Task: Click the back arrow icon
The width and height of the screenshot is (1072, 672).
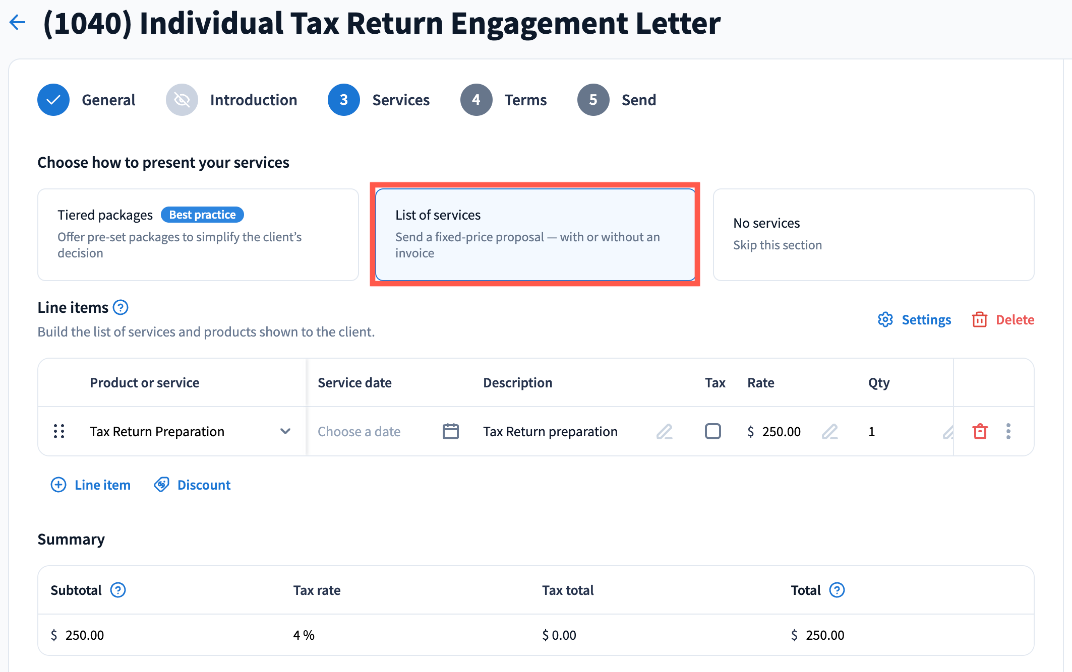Action: pos(18,23)
